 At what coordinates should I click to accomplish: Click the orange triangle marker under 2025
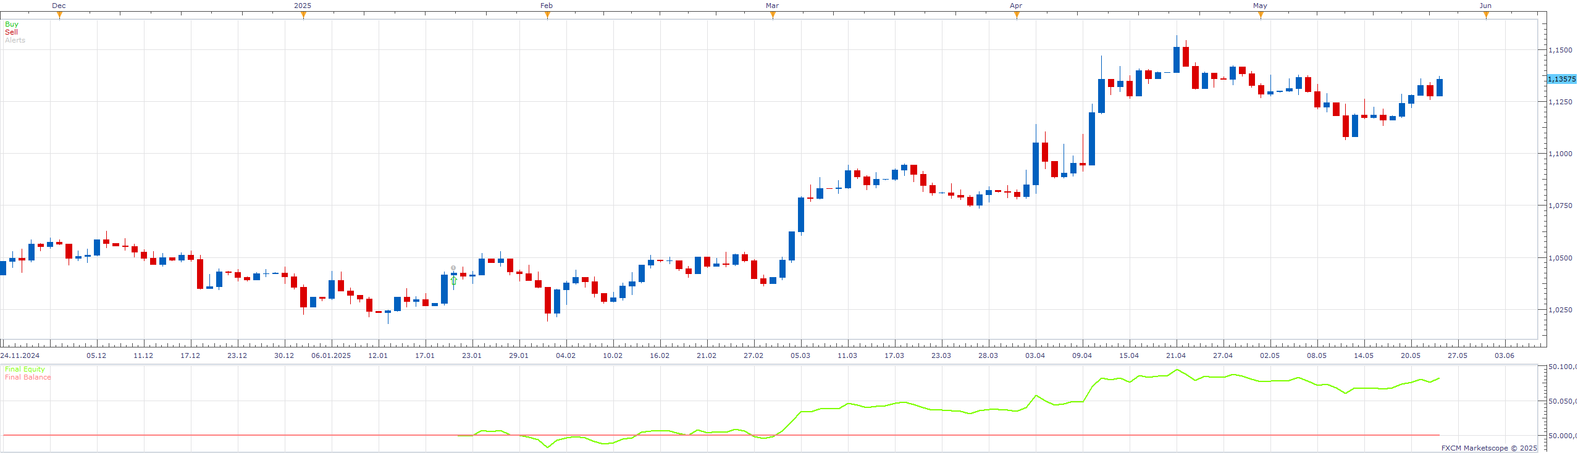(303, 15)
